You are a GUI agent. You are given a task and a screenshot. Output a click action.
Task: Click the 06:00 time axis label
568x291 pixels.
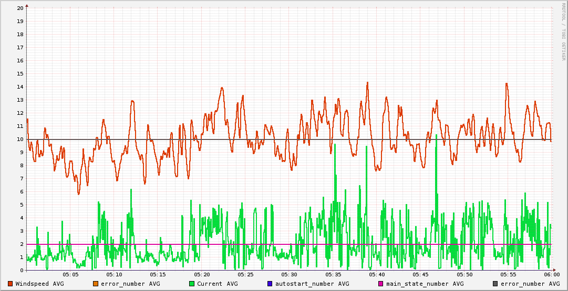[551, 274]
